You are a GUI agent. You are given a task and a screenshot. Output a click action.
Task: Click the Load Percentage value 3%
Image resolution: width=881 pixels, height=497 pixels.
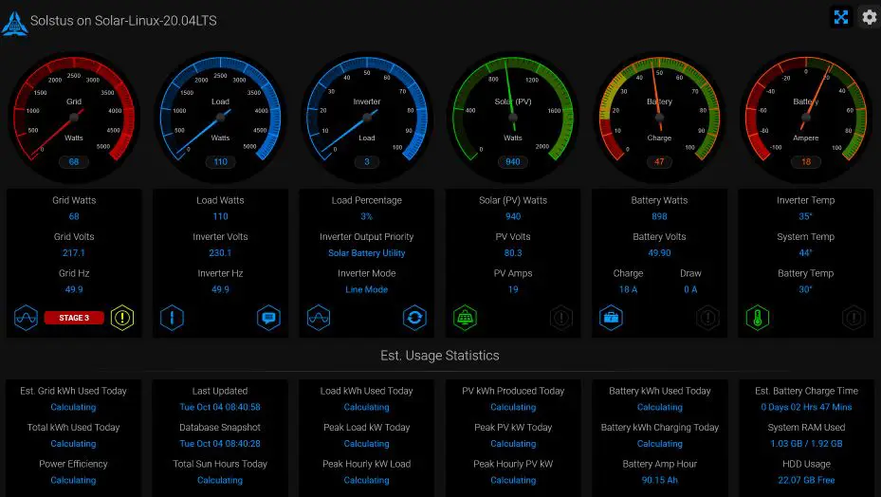(367, 216)
